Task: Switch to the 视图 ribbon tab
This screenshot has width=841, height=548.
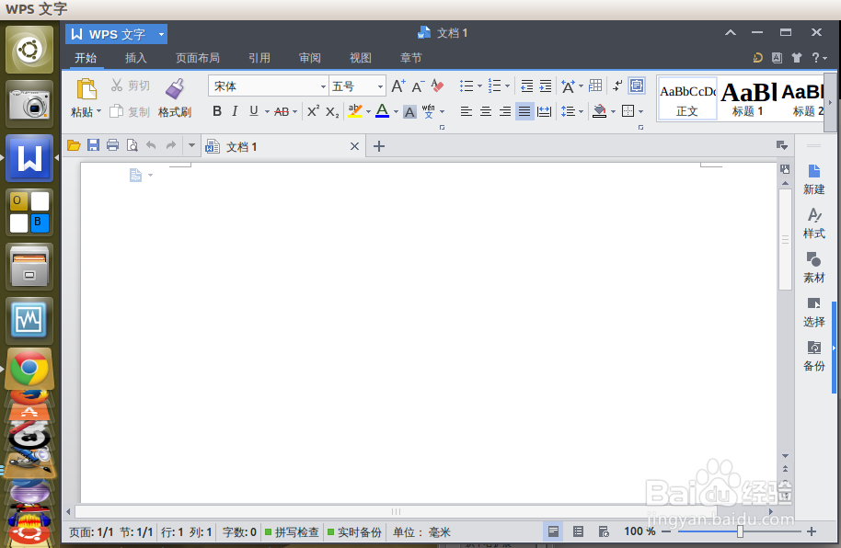Action: (x=361, y=58)
